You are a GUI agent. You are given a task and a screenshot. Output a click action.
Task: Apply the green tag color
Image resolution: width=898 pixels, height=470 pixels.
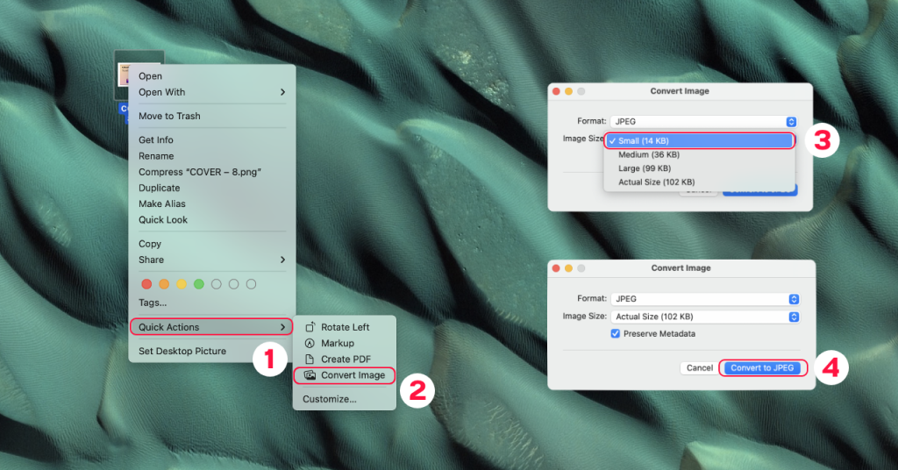pos(199,284)
